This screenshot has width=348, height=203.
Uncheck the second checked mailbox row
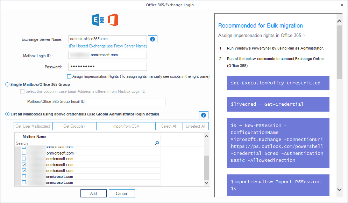coord(24,171)
